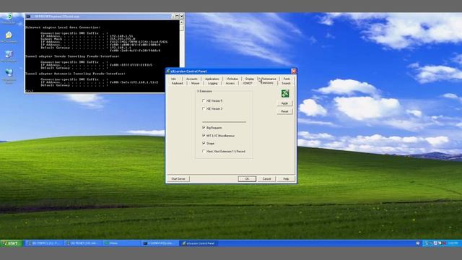
Task: Click the 'Tunnel adapter Automatic Tunneling Pseudo-Interface' line
Action: pyautogui.click(x=75, y=74)
